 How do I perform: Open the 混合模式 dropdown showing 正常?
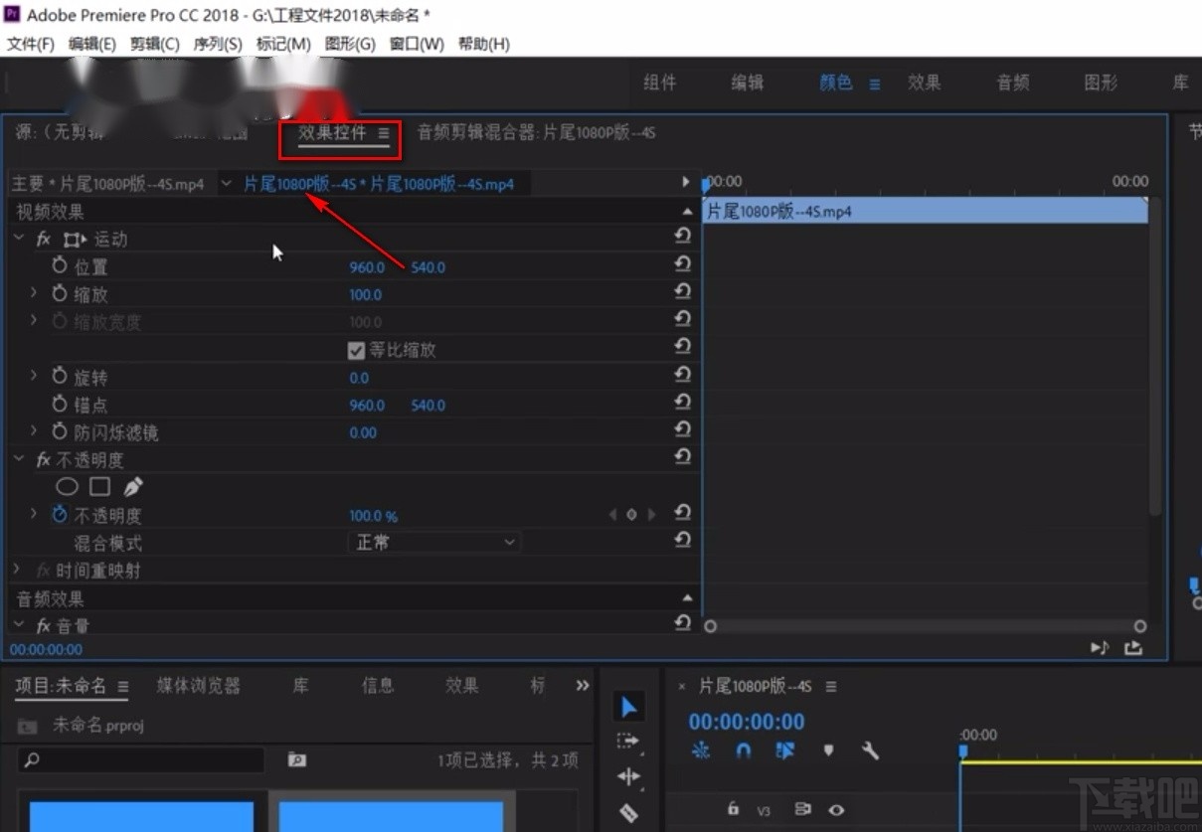point(435,543)
